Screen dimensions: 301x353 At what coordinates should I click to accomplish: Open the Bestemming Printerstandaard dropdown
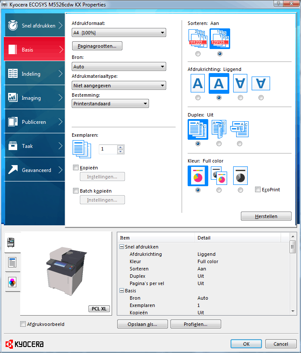(110, 104)
